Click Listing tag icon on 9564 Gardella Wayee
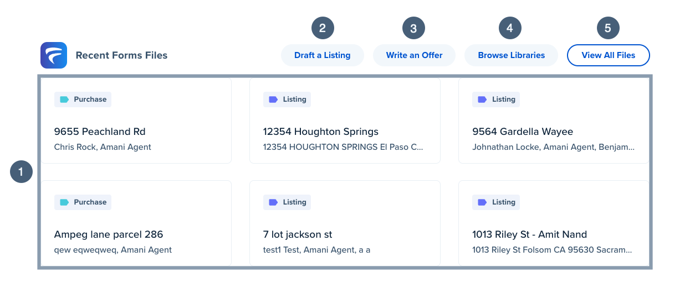 pyautogui.click(x=482, y=100)
